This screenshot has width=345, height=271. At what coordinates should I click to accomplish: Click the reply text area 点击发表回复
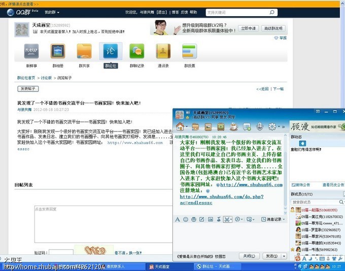(x=103, y=224)
